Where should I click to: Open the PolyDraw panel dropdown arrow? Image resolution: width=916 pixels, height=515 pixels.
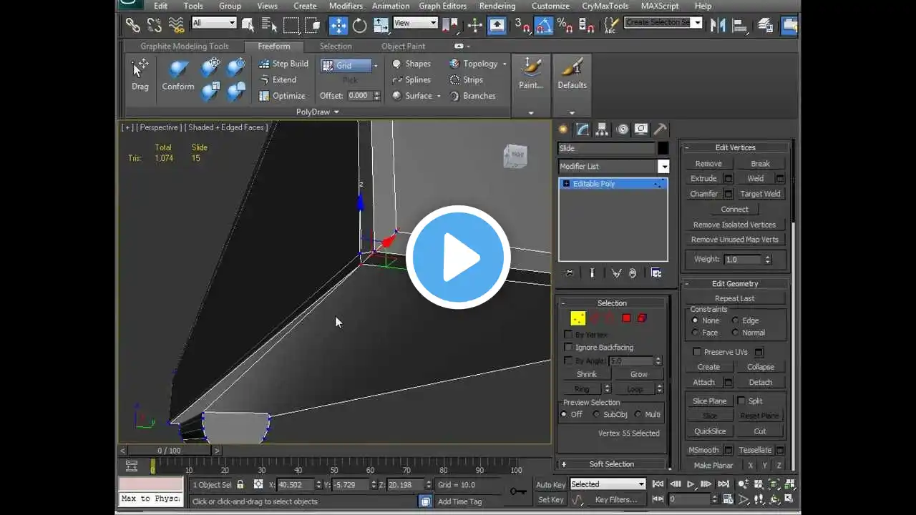coord(336,112)
